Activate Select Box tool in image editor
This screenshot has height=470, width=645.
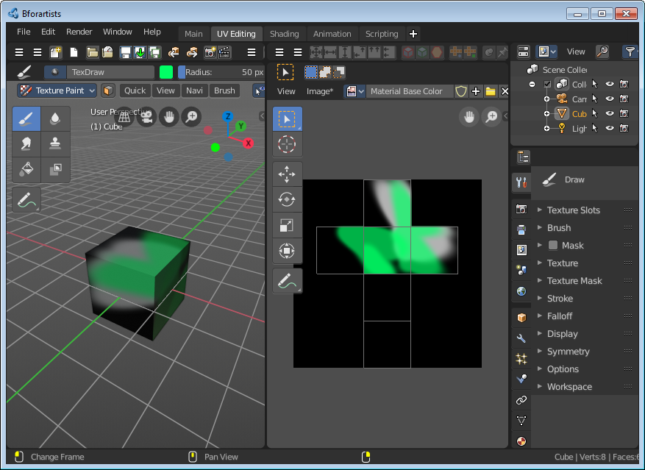coord(287,119)
